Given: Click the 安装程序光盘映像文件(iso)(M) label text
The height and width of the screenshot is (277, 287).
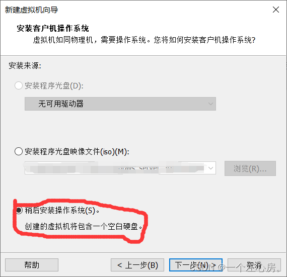Looking at the screenshot, I should (77, 152).
